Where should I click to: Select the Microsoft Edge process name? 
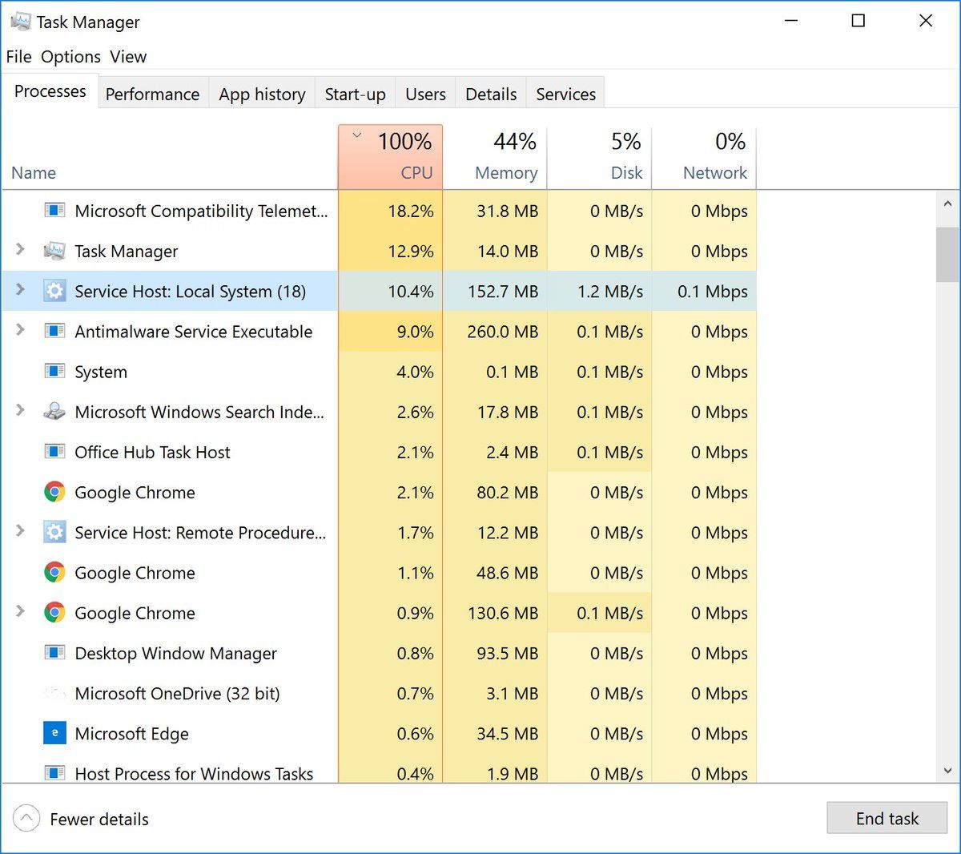tap(131, 734)
